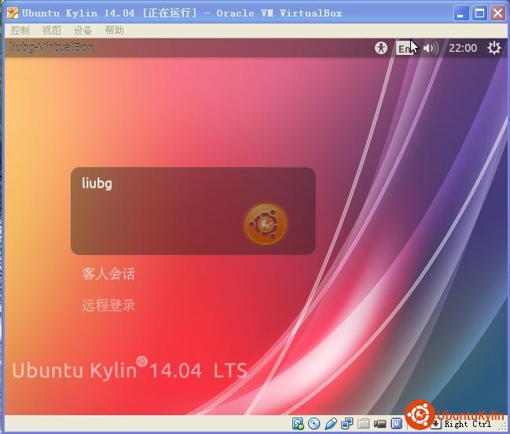Select the liubg user account

(x=97, y=184)
